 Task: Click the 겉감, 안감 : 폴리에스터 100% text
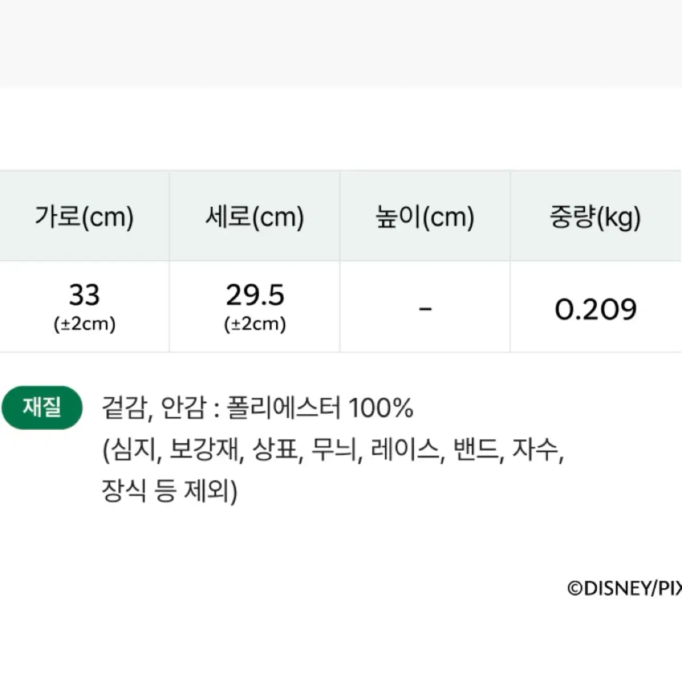click(257, 408)
